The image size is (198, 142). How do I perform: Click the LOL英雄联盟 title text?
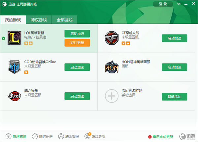(x=34, y=33)
